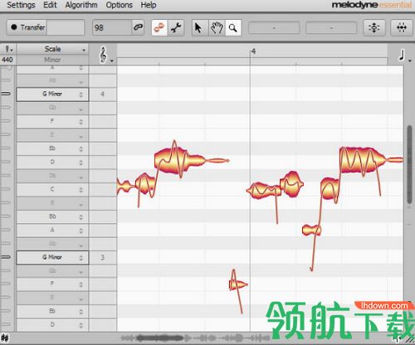Click the sharp signs icon in bottom-left corner
The width and height of the screenshot is (415, 345).
pos(4,338)
